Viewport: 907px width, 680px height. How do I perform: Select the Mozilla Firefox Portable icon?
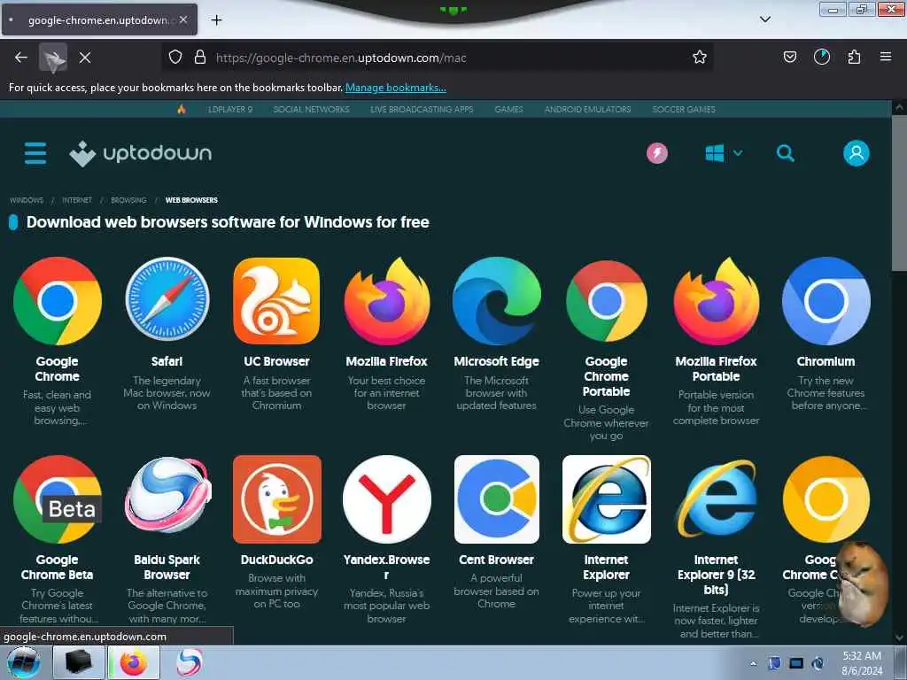pos(716,301)
